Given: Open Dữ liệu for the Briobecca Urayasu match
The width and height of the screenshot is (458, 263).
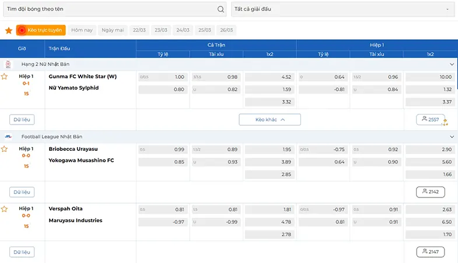Looking at the screenshot, I should pyautogui.click(x=22, y=192).
